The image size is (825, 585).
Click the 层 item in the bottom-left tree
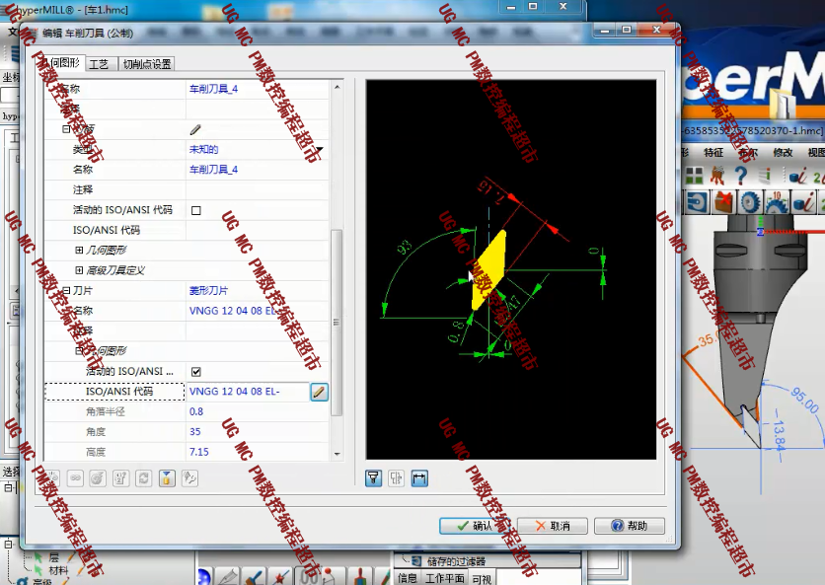(x=54, y=557)
